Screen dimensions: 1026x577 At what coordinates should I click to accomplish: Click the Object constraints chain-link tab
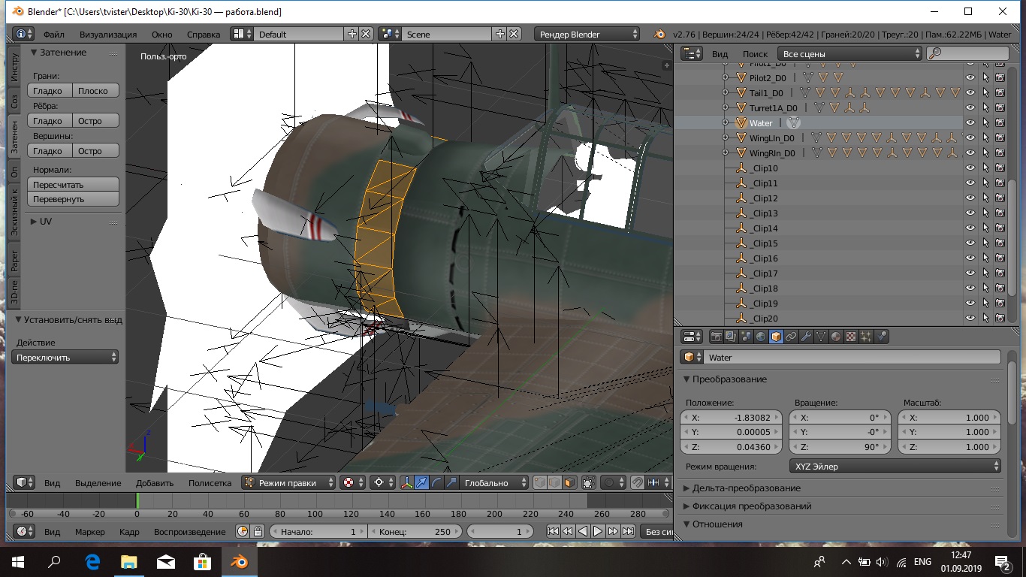pyautogui.click(x=791, y=337)
